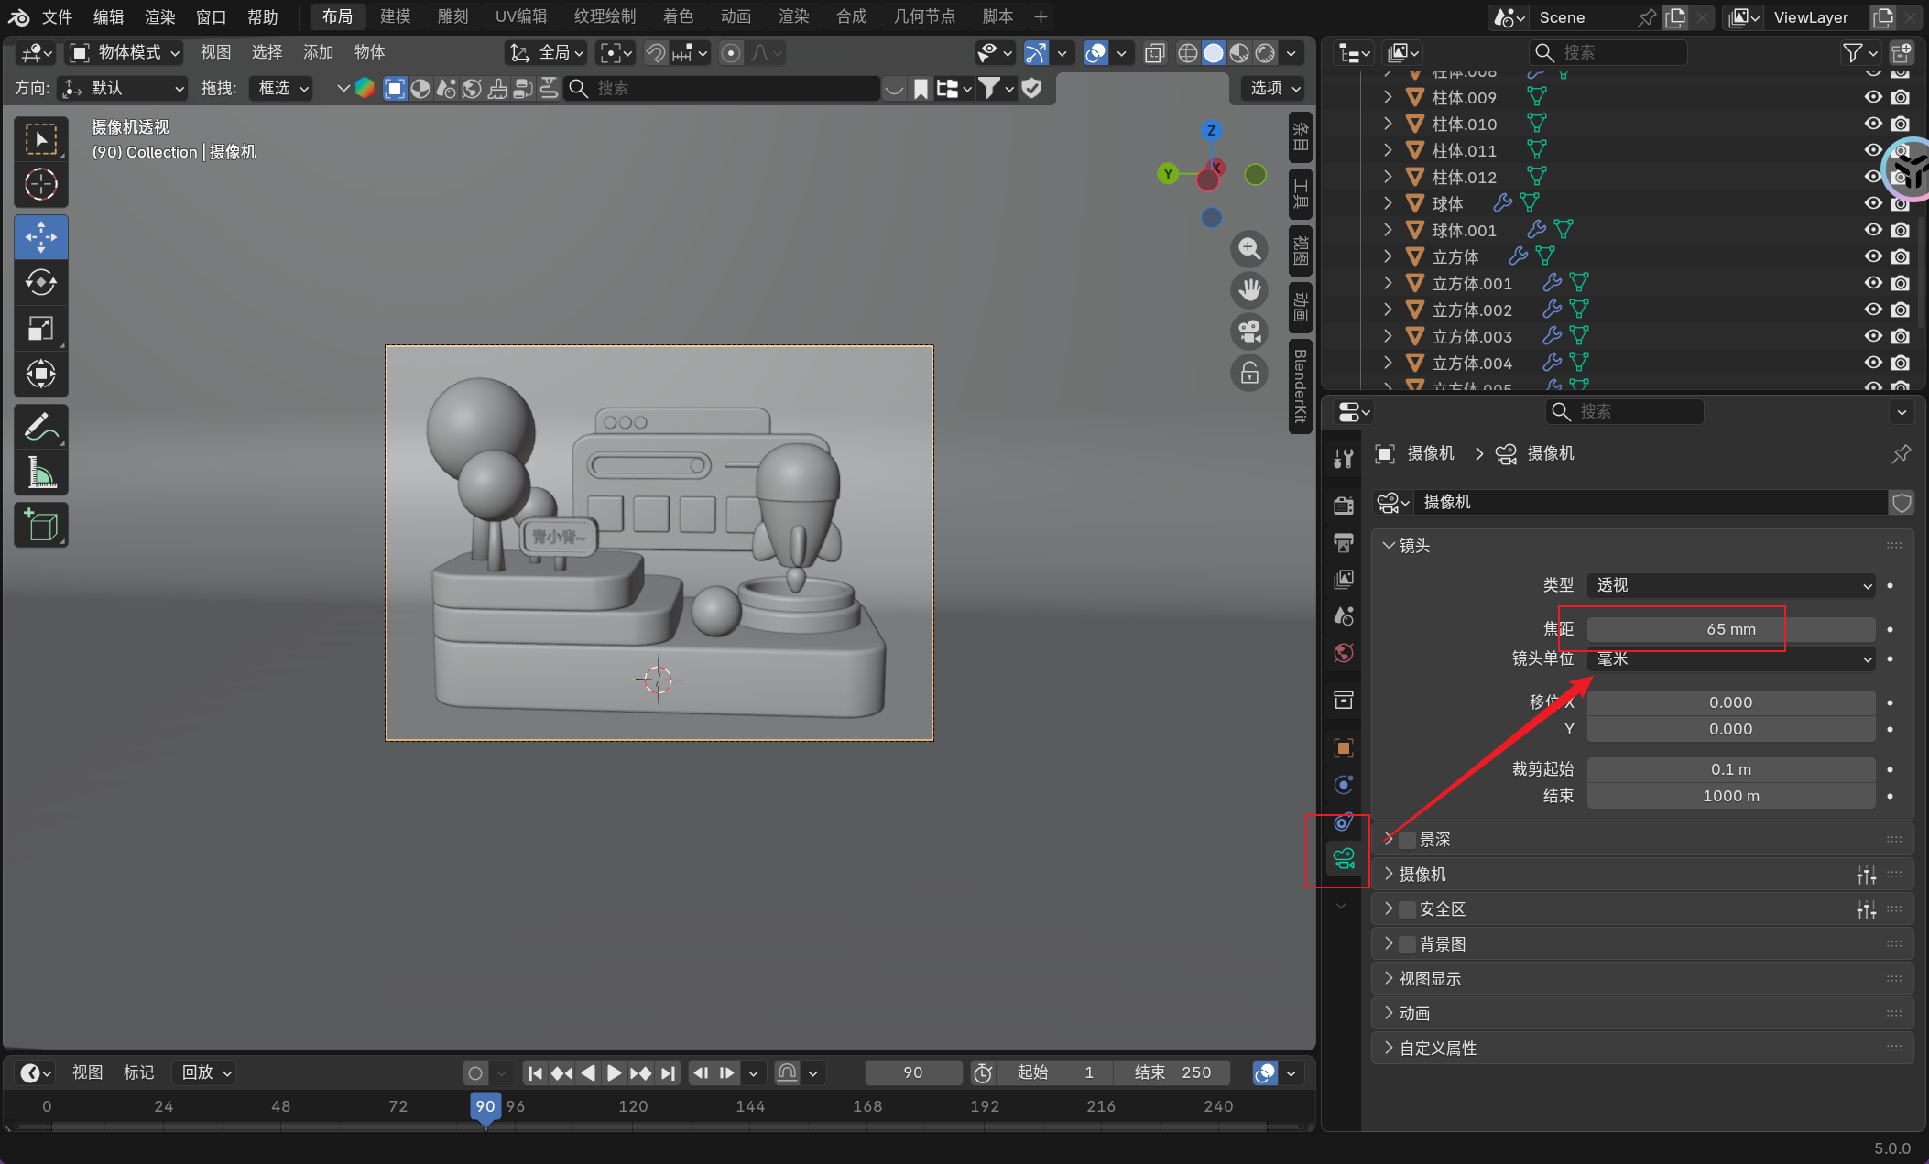
Task: Enable the 安全区 checkbox
Action: point(1408,909)
